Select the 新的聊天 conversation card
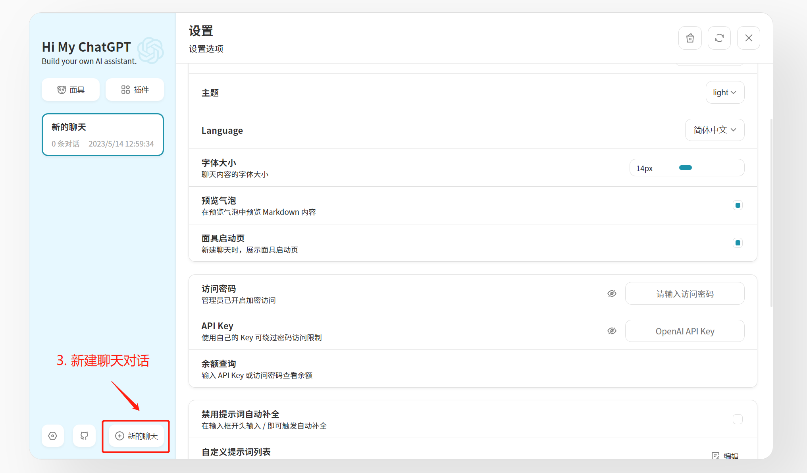 click(103, 135)
